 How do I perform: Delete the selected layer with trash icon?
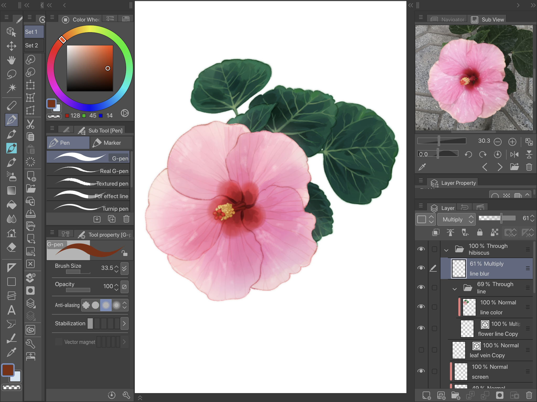(x=529, y=395)
